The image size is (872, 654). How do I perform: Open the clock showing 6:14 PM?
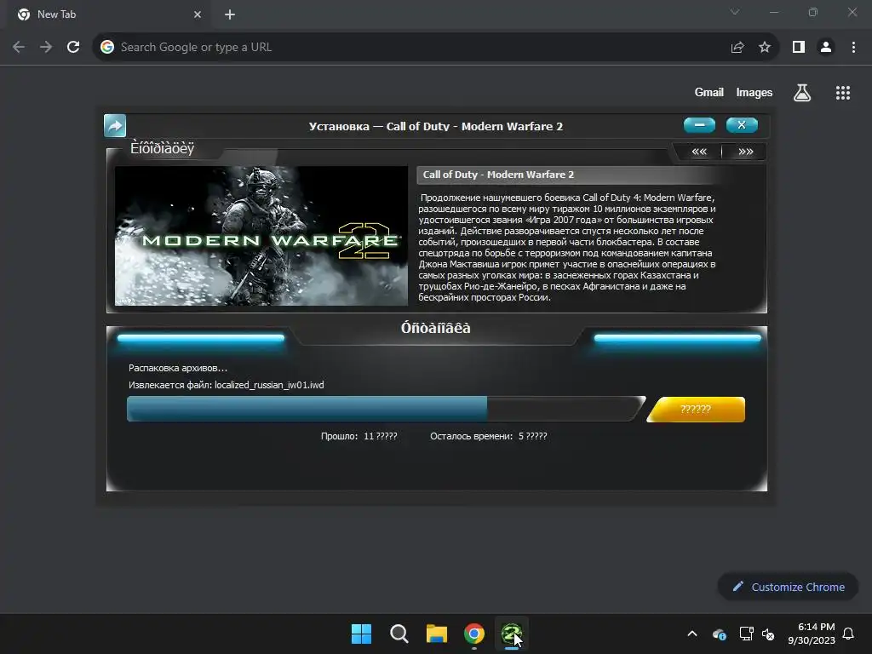[812, 634]
